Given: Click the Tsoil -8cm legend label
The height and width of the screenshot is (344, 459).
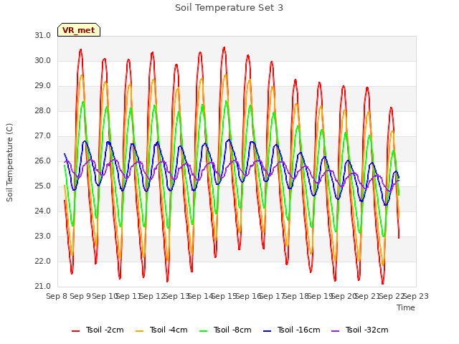Looking at the screenshot, I should pos(232,330).
